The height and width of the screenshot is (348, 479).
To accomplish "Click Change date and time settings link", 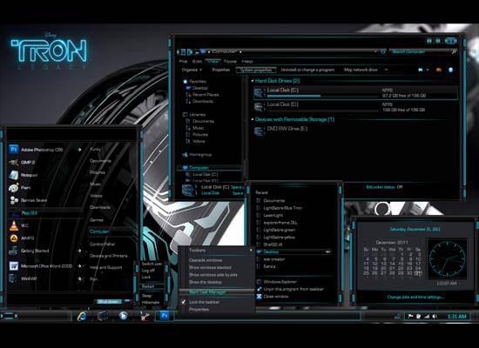I will coord(415,297).
